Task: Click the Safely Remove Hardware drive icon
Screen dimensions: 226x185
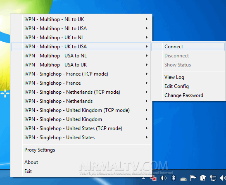Action: [x=183, y=179]
